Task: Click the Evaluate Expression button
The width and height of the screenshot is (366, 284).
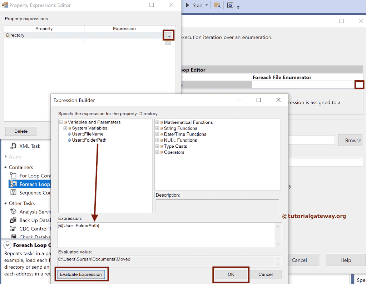Action: 81,274
